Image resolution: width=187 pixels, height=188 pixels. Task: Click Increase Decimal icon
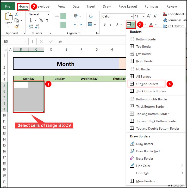31,27
